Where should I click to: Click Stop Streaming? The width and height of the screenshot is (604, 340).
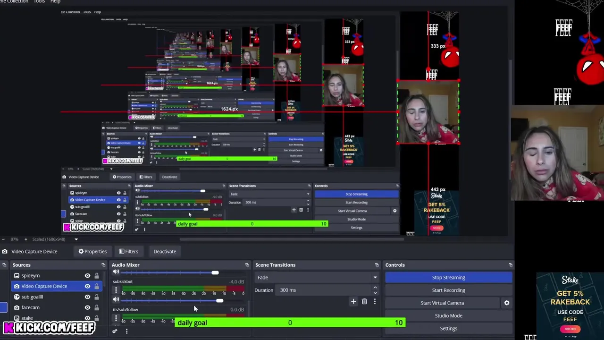tap(448, 278)
